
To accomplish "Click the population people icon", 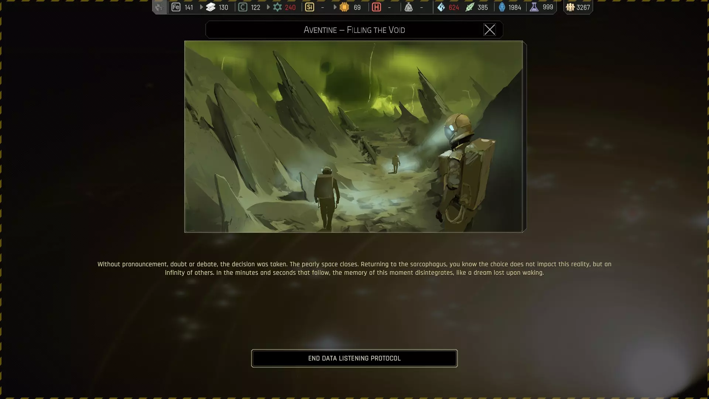I will point(570,7).
